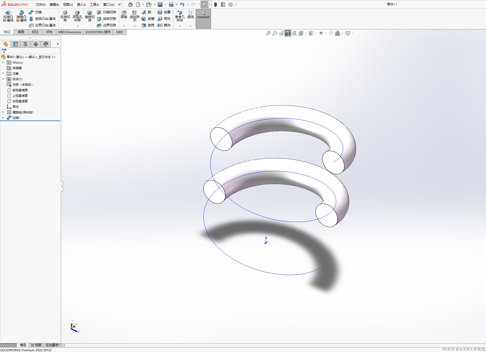Open 参考几何体 reference geometry
Image resolution: width=486 pixels, height=352 pixels.
click(x=180, y=16)
